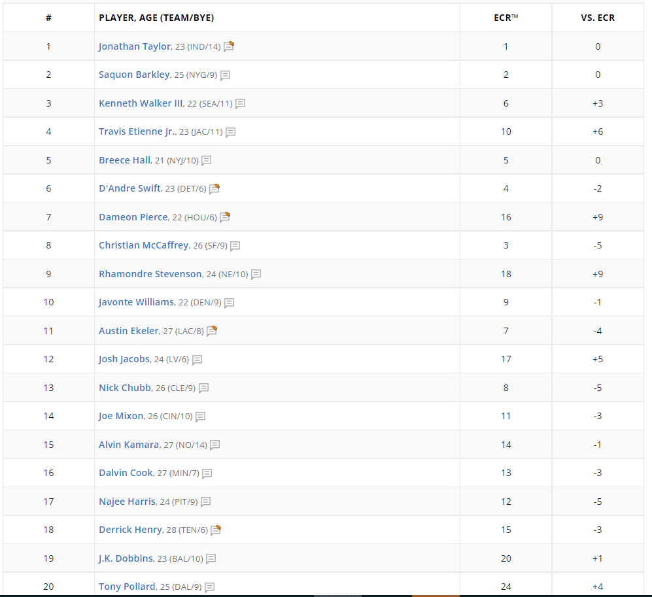Screen dimensions: 652x597
Task: View Tony Pollard's note icon
Action: pyautogui.click(x=210, y=587)
